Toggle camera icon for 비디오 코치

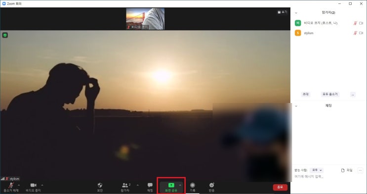click(x=361, y=23)
